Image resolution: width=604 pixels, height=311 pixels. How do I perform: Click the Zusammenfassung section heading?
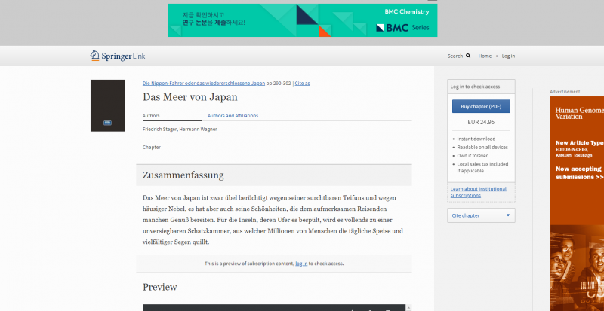183,175
